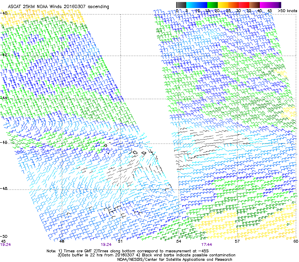This screenshot has height=262, width=299.
Task: Click the '-40' latitude axis label
Action: [x=4, y=13]
